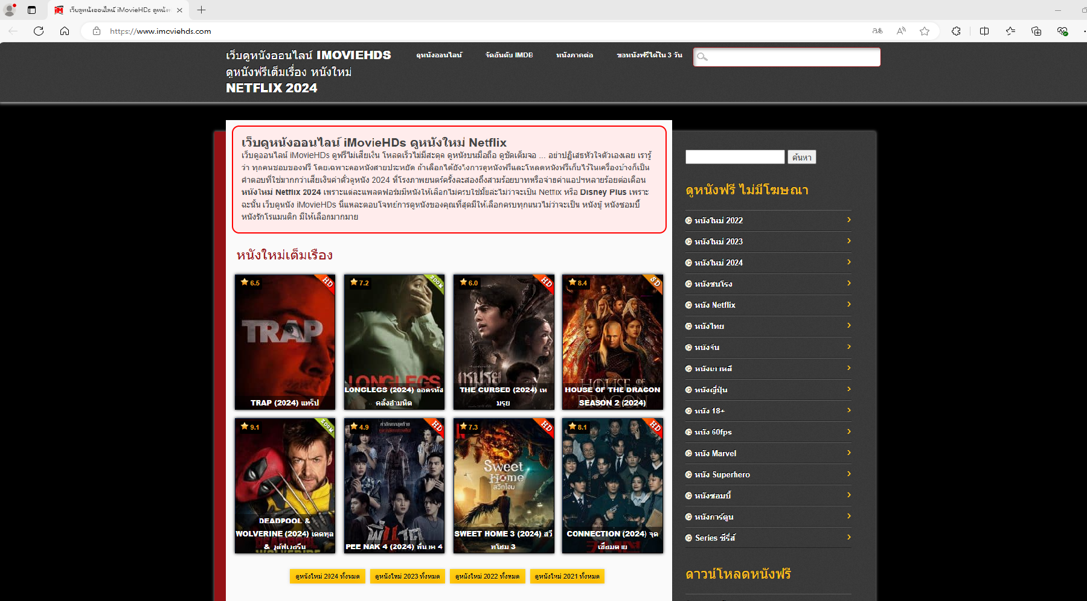Click the ค้นหา search button in sidebar
Viewport: 1087px width, 601px height.
[x=801, y=157]
